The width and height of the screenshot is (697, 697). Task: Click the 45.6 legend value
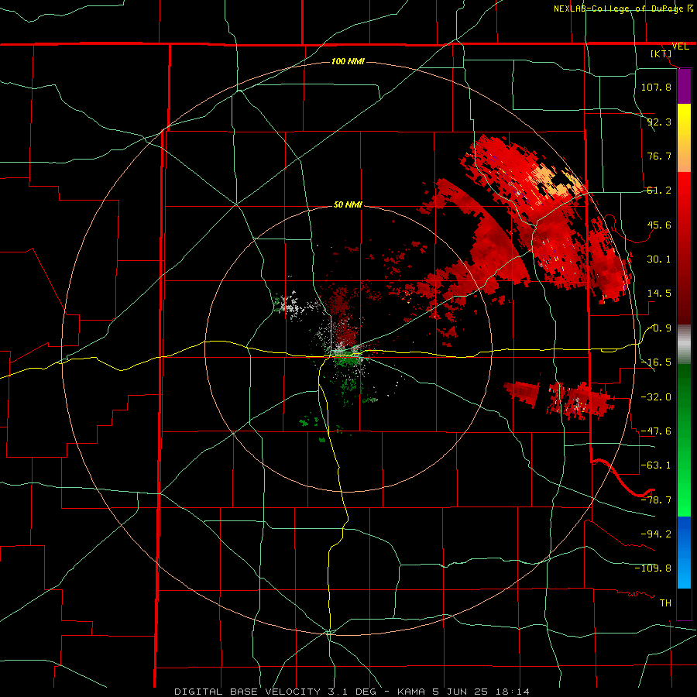(659, 225)
